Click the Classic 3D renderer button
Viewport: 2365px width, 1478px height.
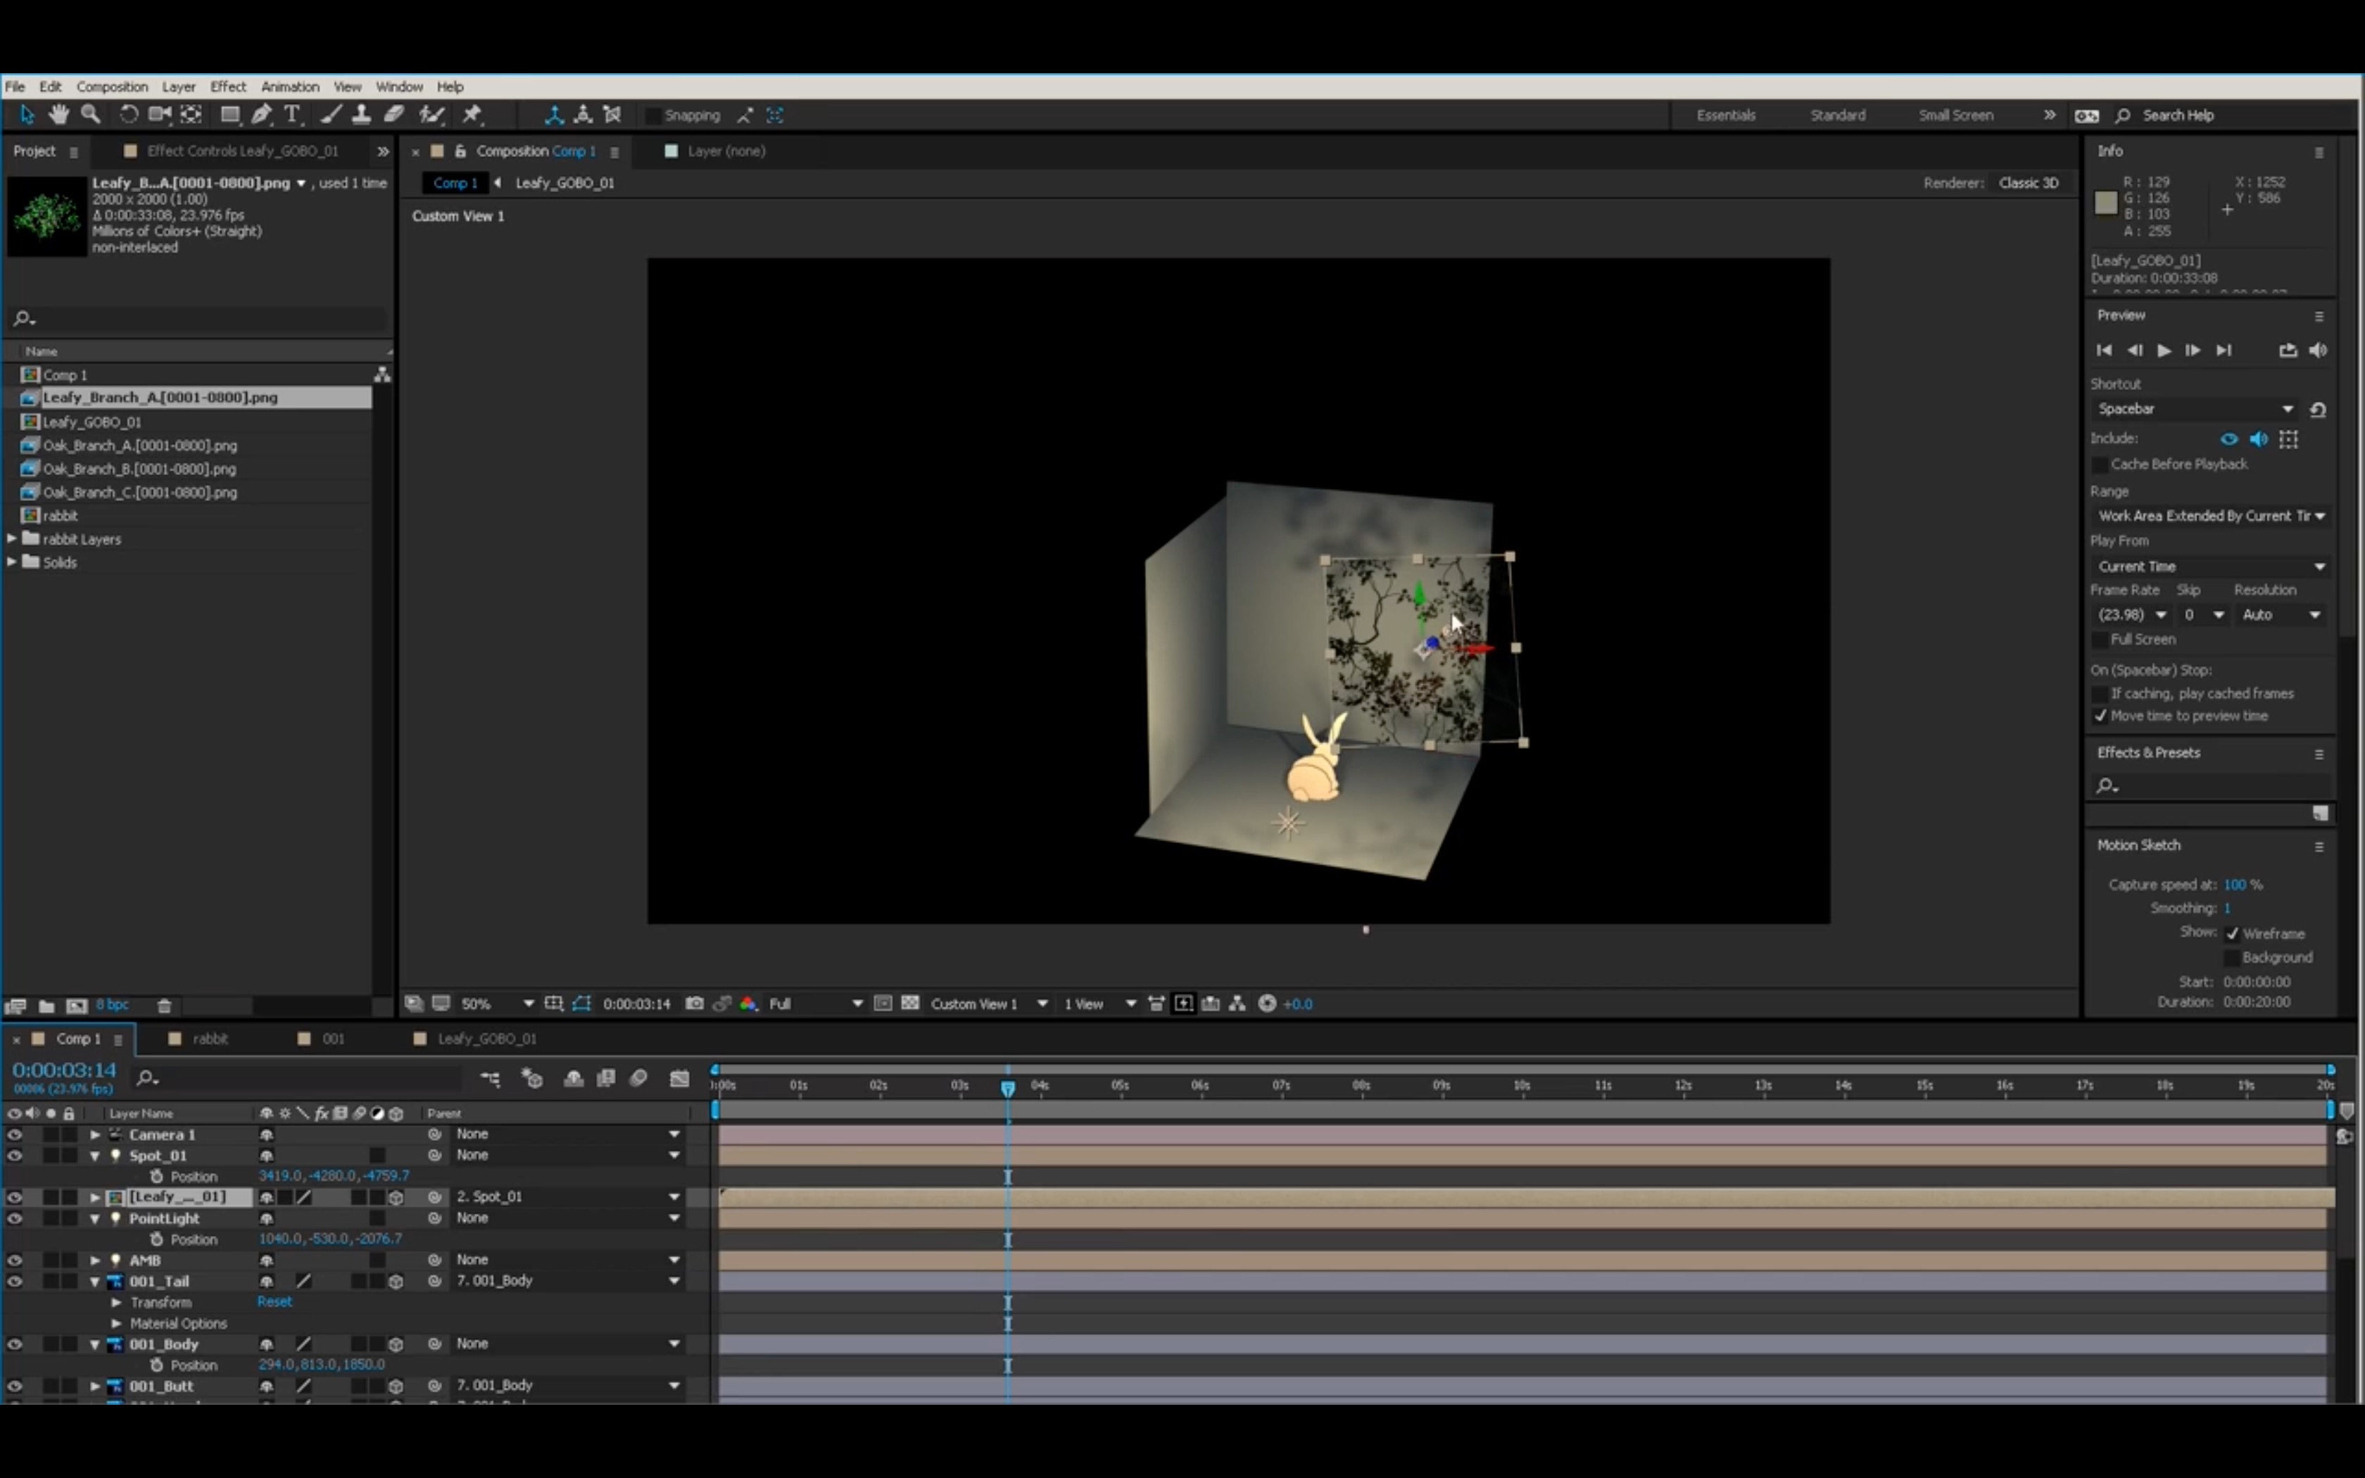[2029, 183]
